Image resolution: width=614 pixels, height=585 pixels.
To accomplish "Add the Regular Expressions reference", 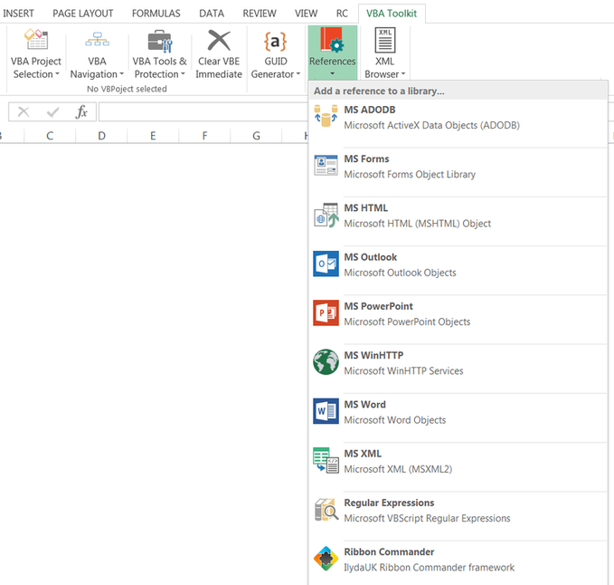I will (458, 516).
